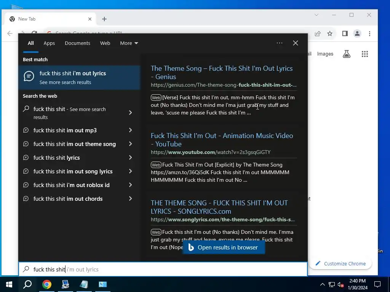This screenshot has height=292, width=390.
Task: Expand the 'roblox id' suggestion chevron
Action: pos(130,185)
